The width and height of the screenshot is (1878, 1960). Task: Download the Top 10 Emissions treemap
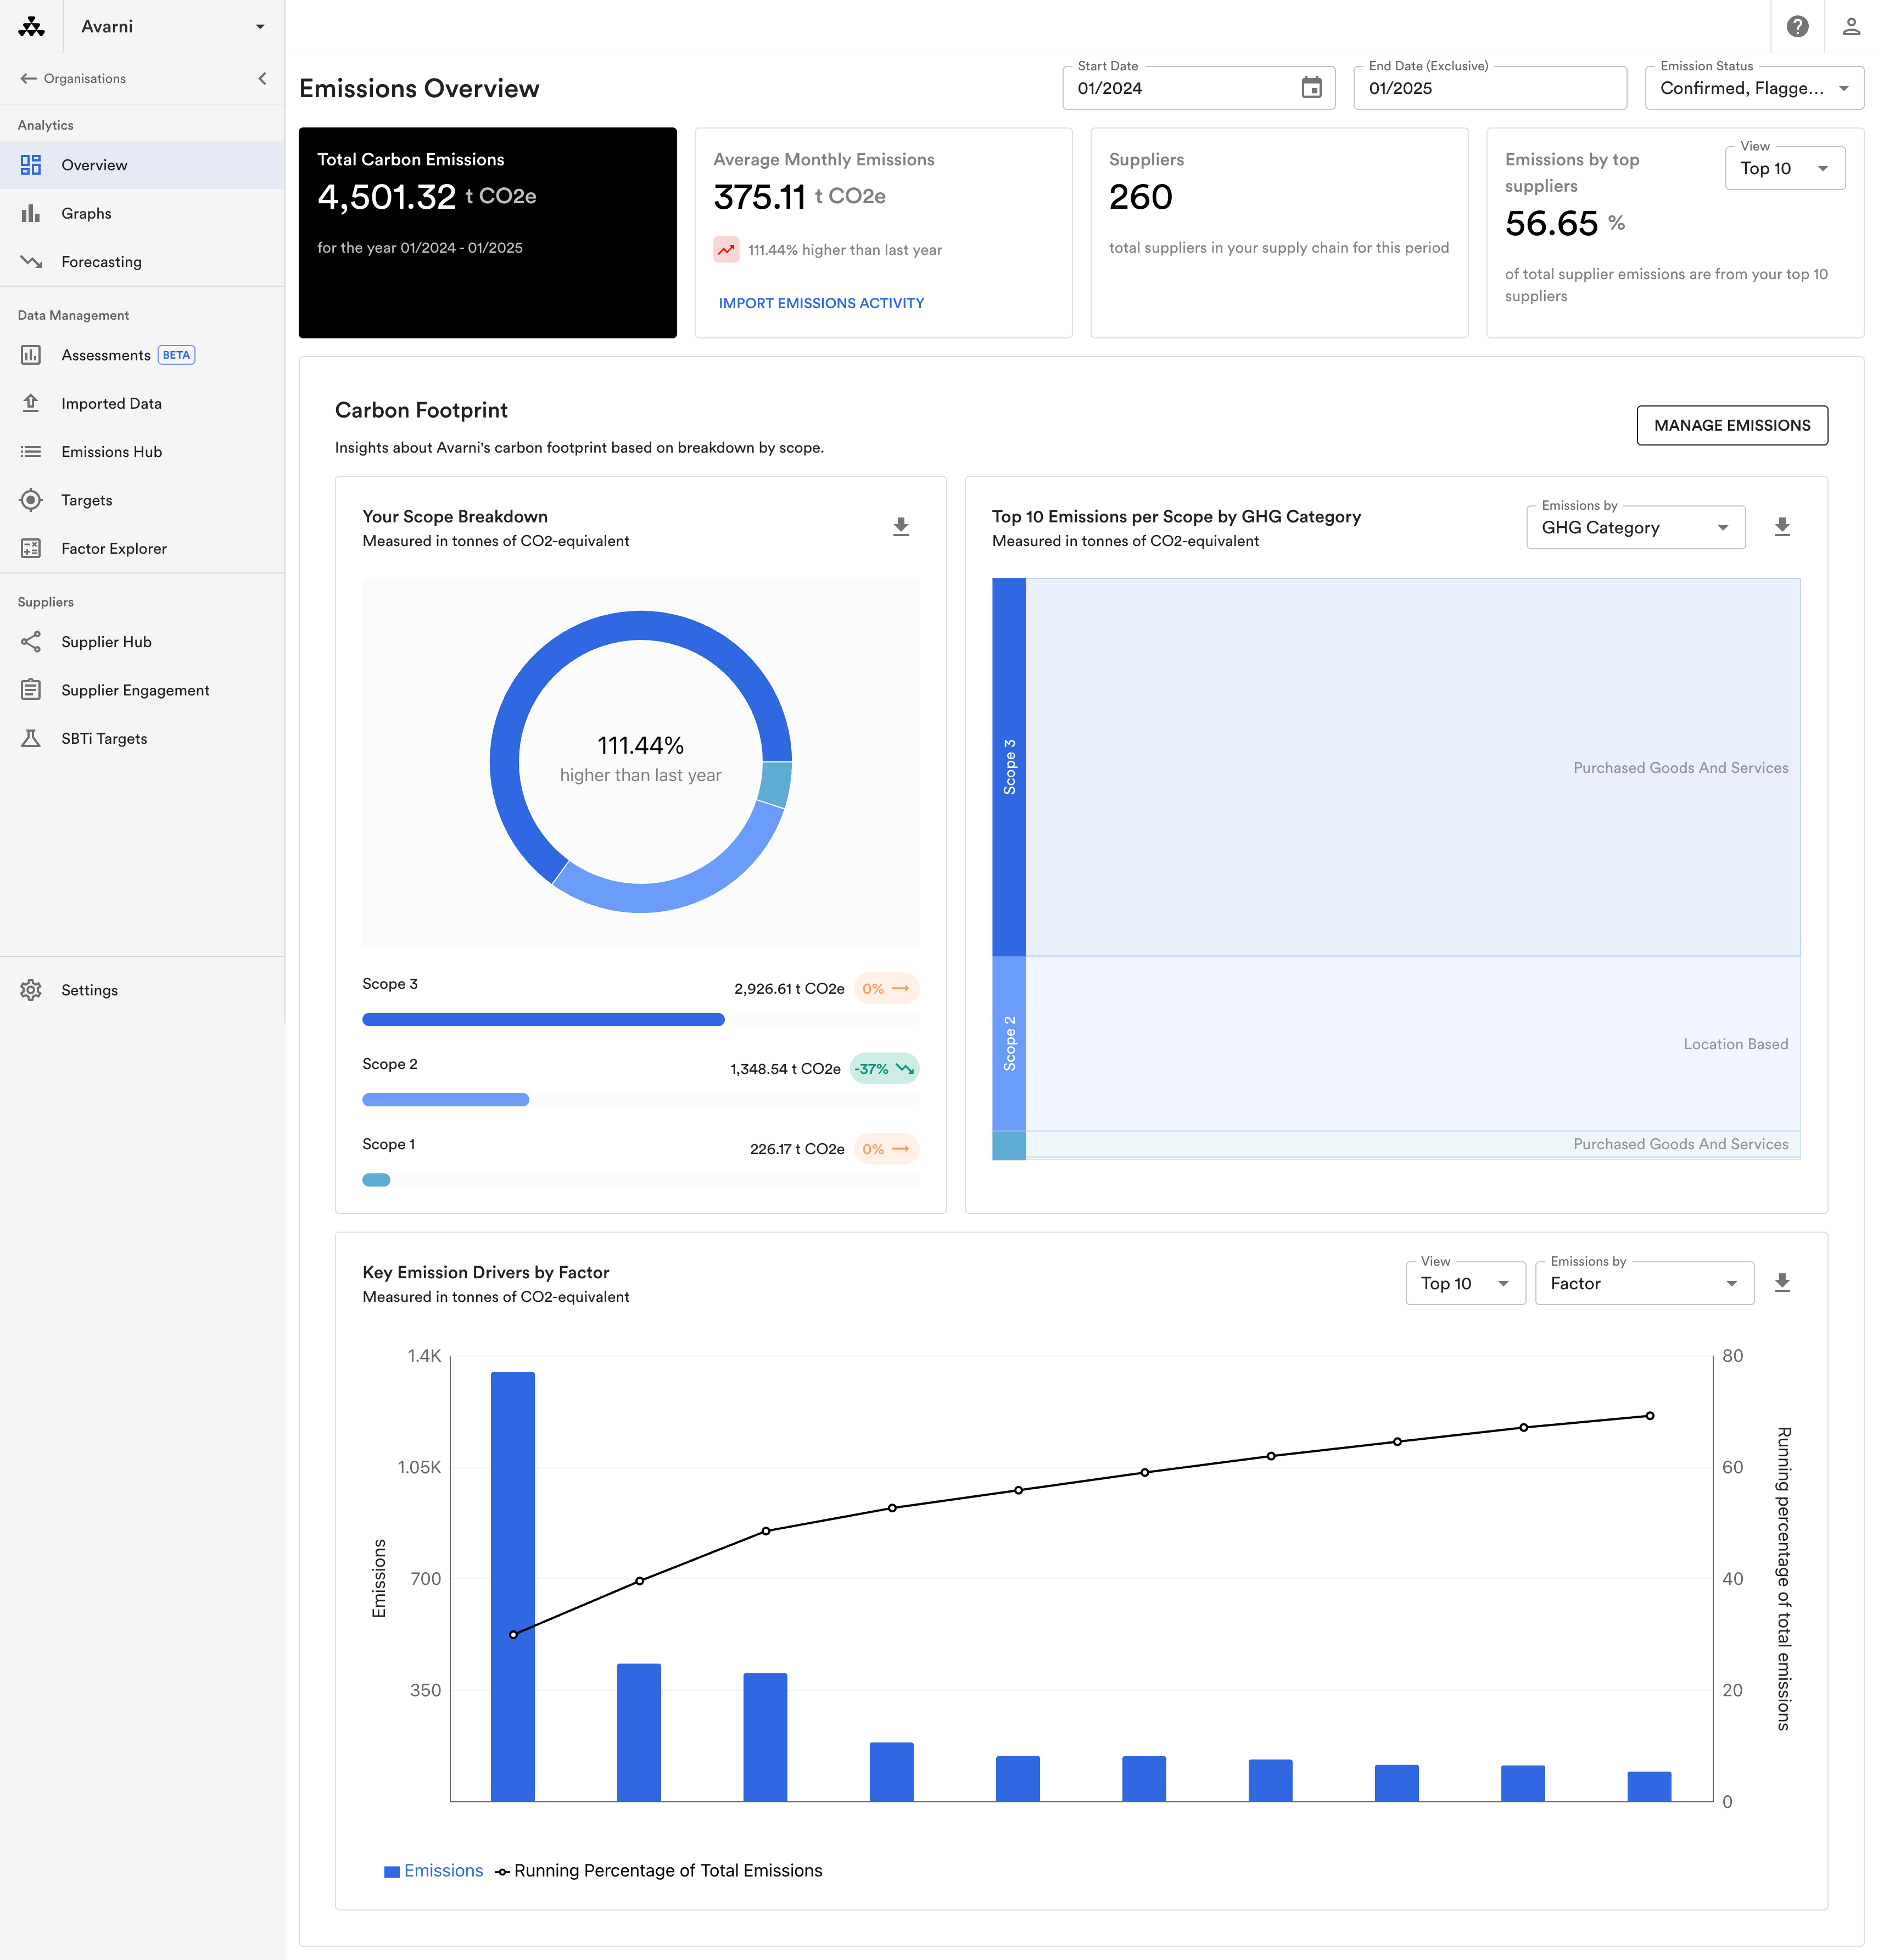(x=1782, y=527)
